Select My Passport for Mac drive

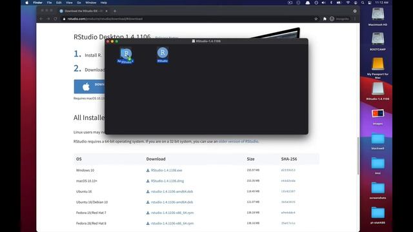tap(378, 68)
